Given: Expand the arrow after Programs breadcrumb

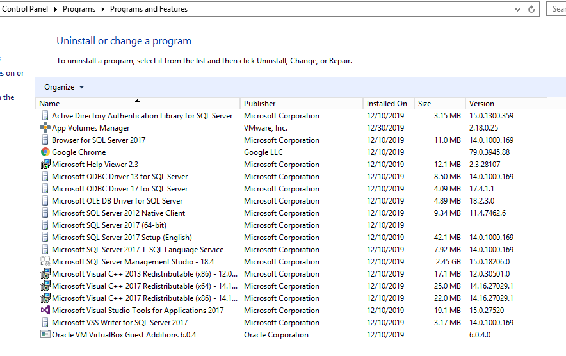Looking at the screenshot, I should 103,9.
